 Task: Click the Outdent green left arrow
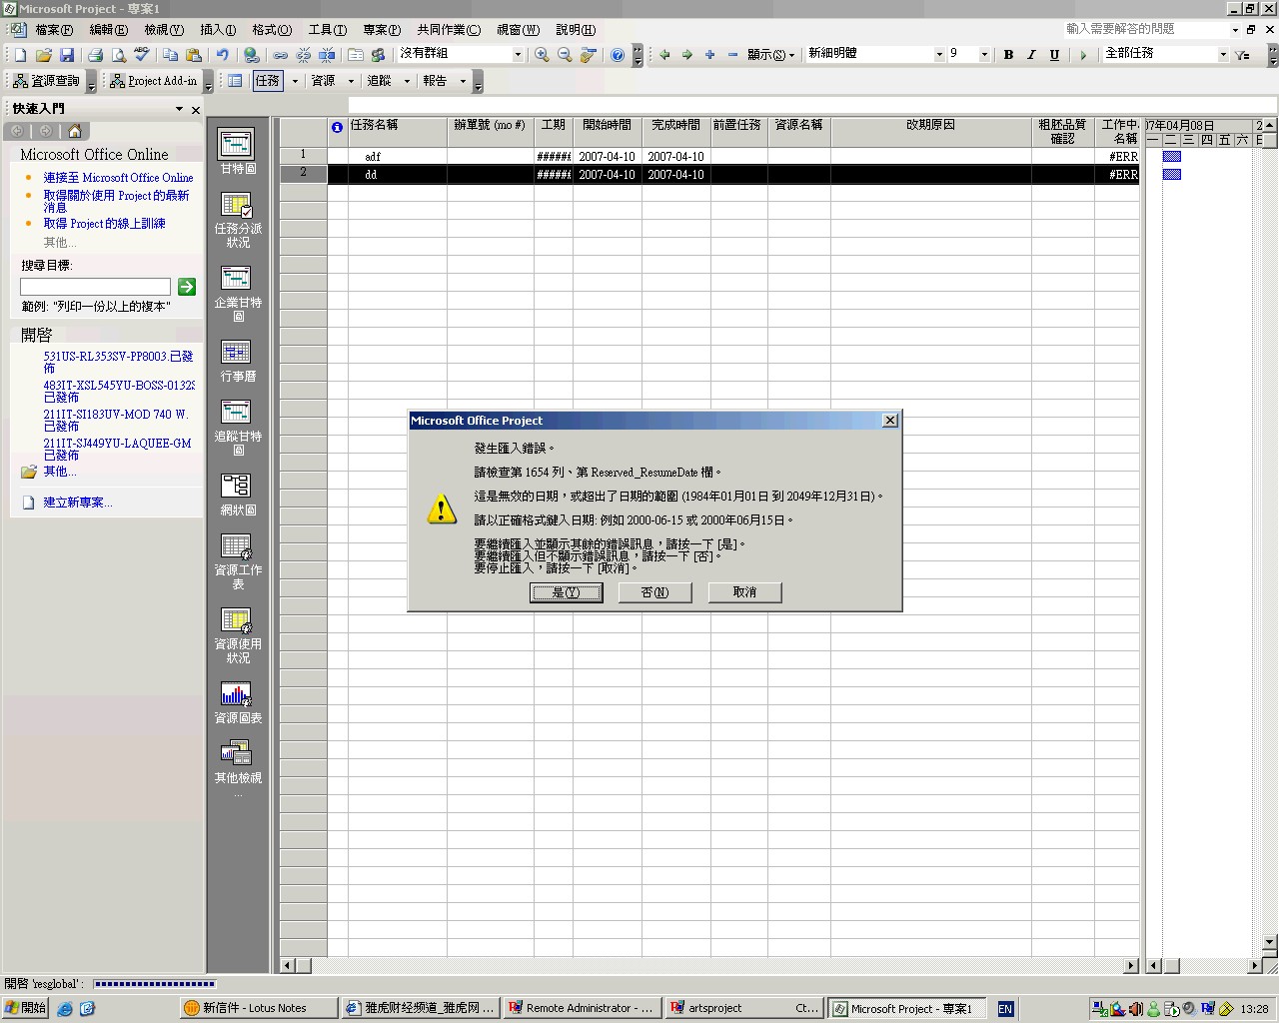[664, 55]
